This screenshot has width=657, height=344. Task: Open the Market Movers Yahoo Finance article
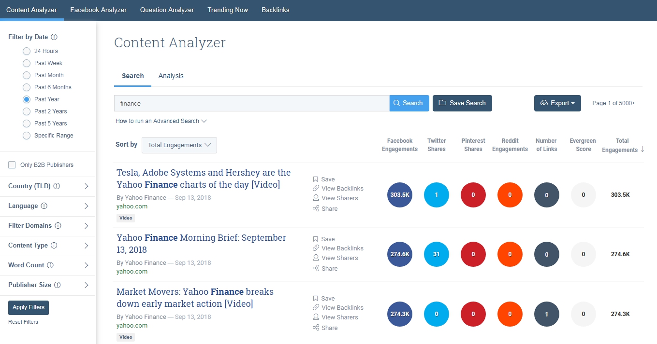point(195,298)
